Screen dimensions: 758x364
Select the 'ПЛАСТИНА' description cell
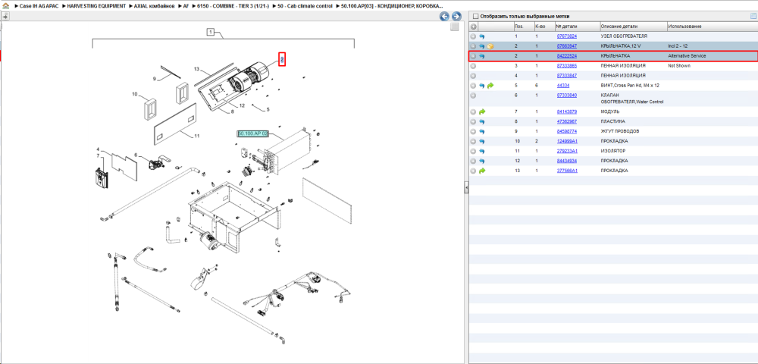612,121
